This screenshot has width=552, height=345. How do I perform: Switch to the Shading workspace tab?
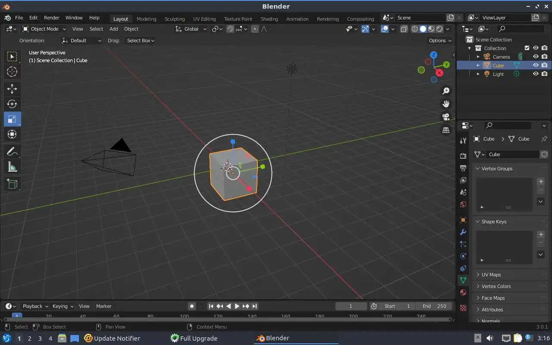point(269,19)
